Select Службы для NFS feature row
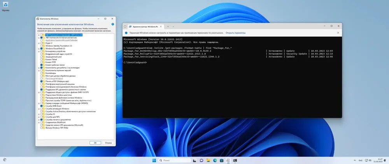The width and height of the screenshot is (389, 164). [53, 117]
